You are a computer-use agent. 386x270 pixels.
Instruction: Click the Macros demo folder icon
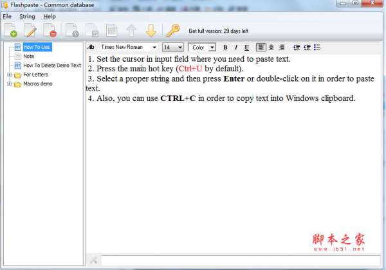18,84
